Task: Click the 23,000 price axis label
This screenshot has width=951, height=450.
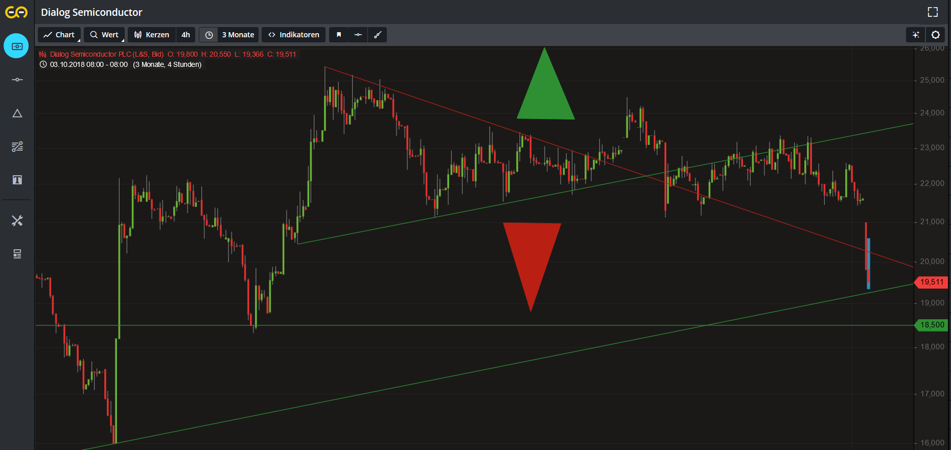Action: coord(932,148)
